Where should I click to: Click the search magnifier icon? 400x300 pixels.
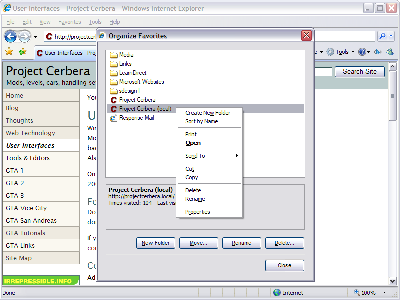click(382, 36)
